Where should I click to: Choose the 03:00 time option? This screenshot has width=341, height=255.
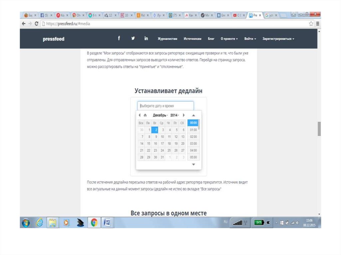click(193, 144)
